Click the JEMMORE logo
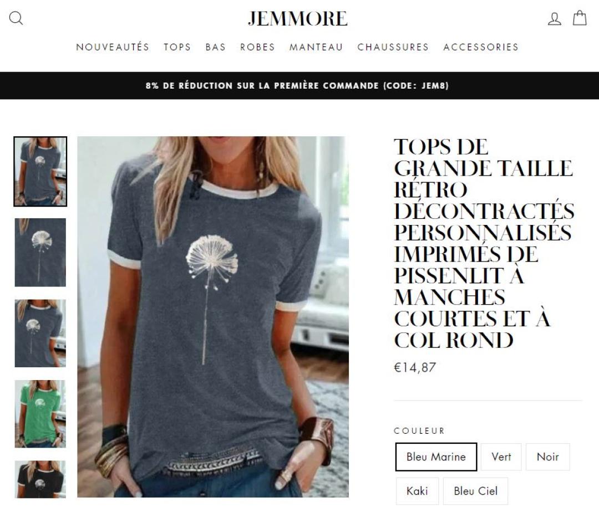This screenshot has width=599, height=513. (298, 18)
